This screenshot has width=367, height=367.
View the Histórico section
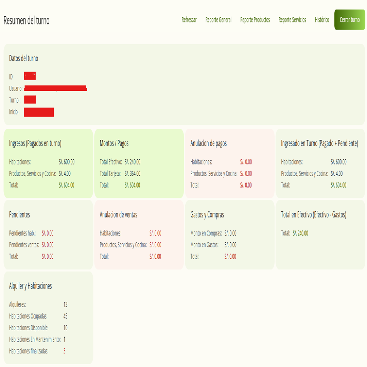pyautogui.click(x=322, y=20)
